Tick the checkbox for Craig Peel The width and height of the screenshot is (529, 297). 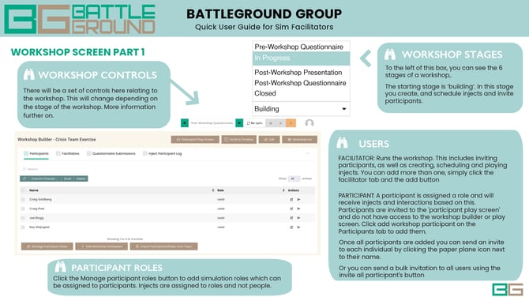coord(23,209)
